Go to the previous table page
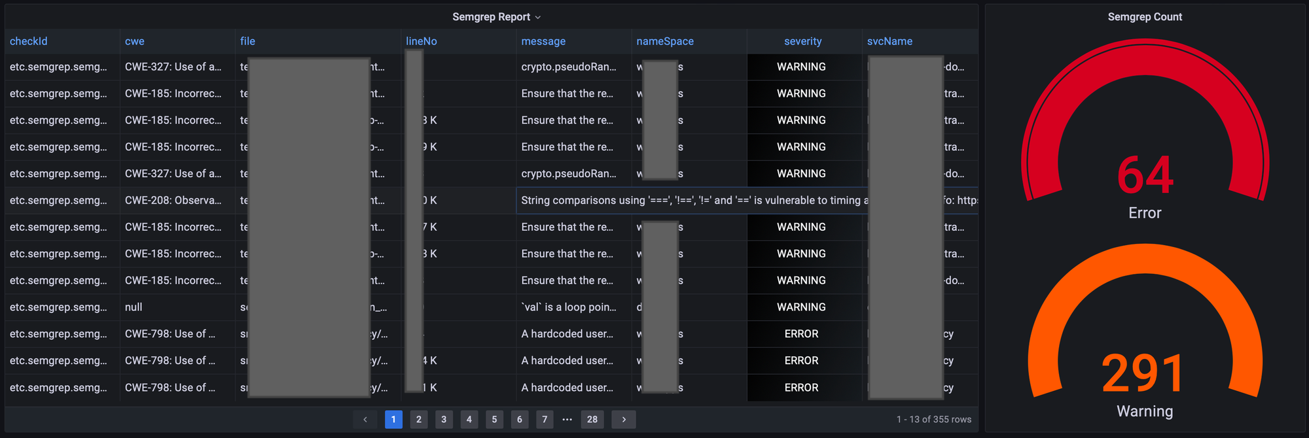 coord(365,420)
